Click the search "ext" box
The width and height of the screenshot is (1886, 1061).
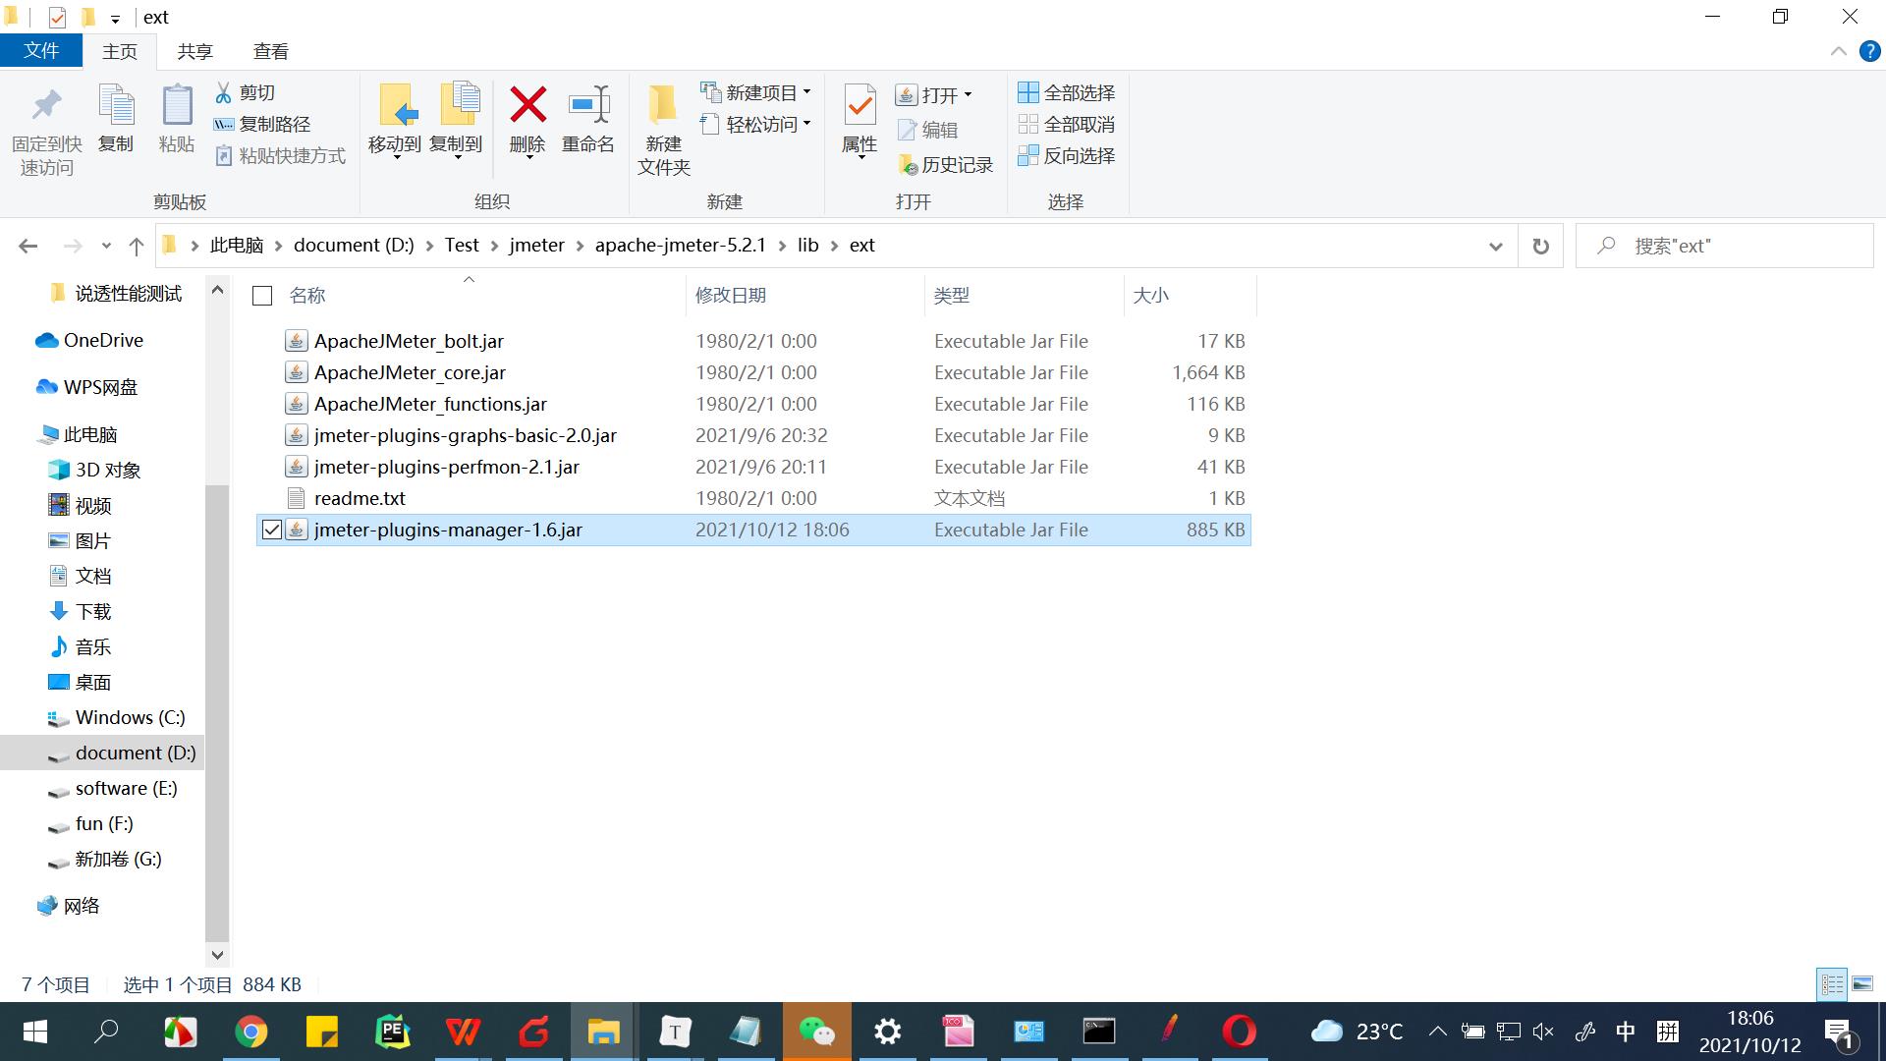[x=1724, y=246]
